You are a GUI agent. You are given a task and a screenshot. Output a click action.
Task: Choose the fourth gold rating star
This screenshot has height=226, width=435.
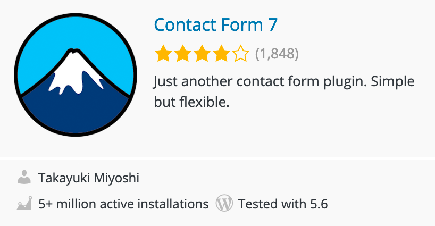(x=221, y=54)
